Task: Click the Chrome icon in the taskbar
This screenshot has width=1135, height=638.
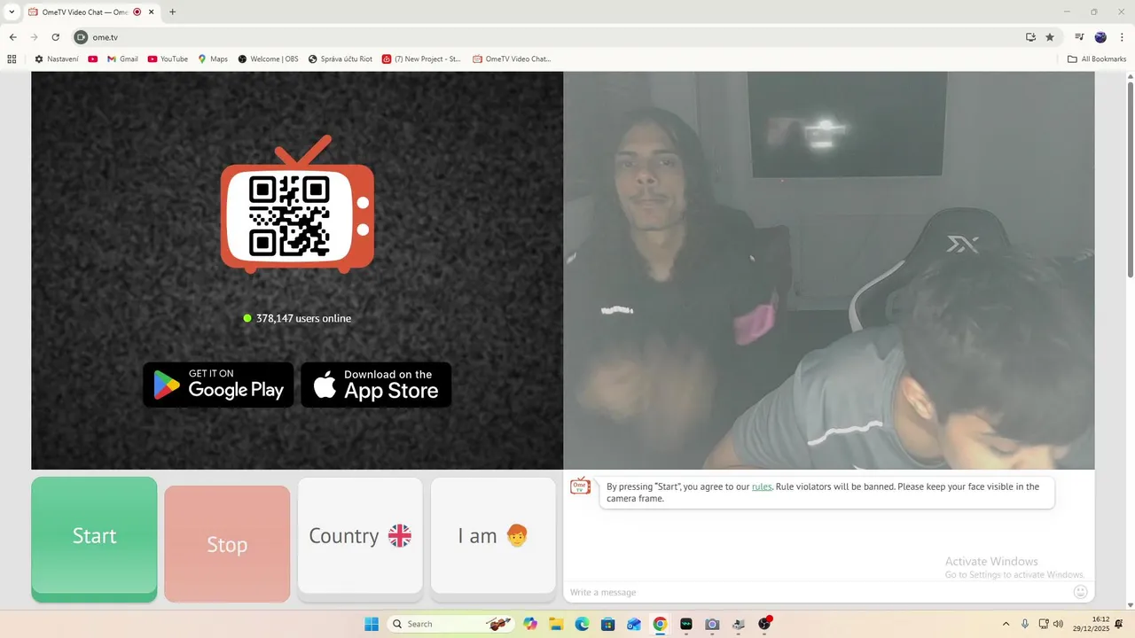Action: pyautogui.click(x=660, y=624)
